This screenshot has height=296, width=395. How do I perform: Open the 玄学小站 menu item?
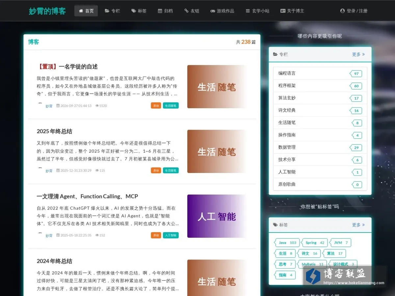(257, 11)
